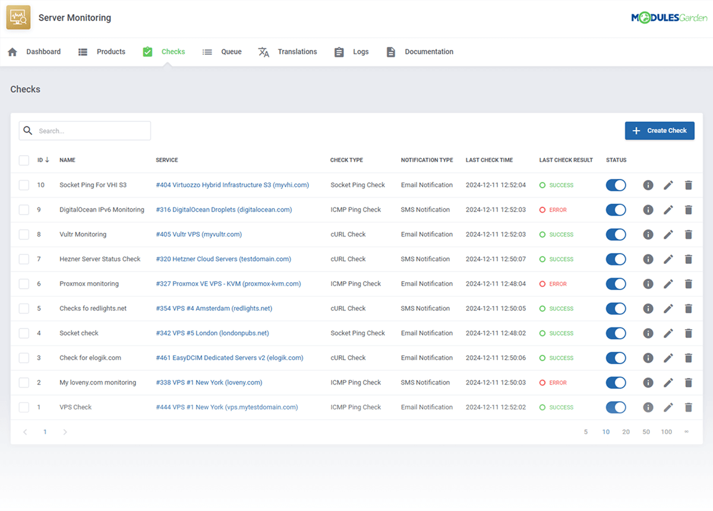Image resolution: width=713 pixels, height=511 pixels.
Task: Open info for DigitalOcean IPv6 Monitoring
Action: (x=648, y=210)
